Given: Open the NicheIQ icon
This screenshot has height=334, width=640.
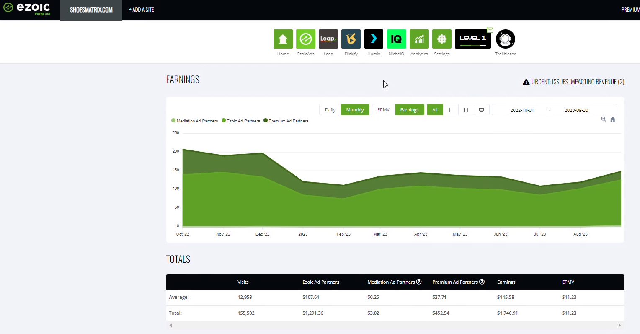Looking at the screenshot, I should [x=397, y=39].
